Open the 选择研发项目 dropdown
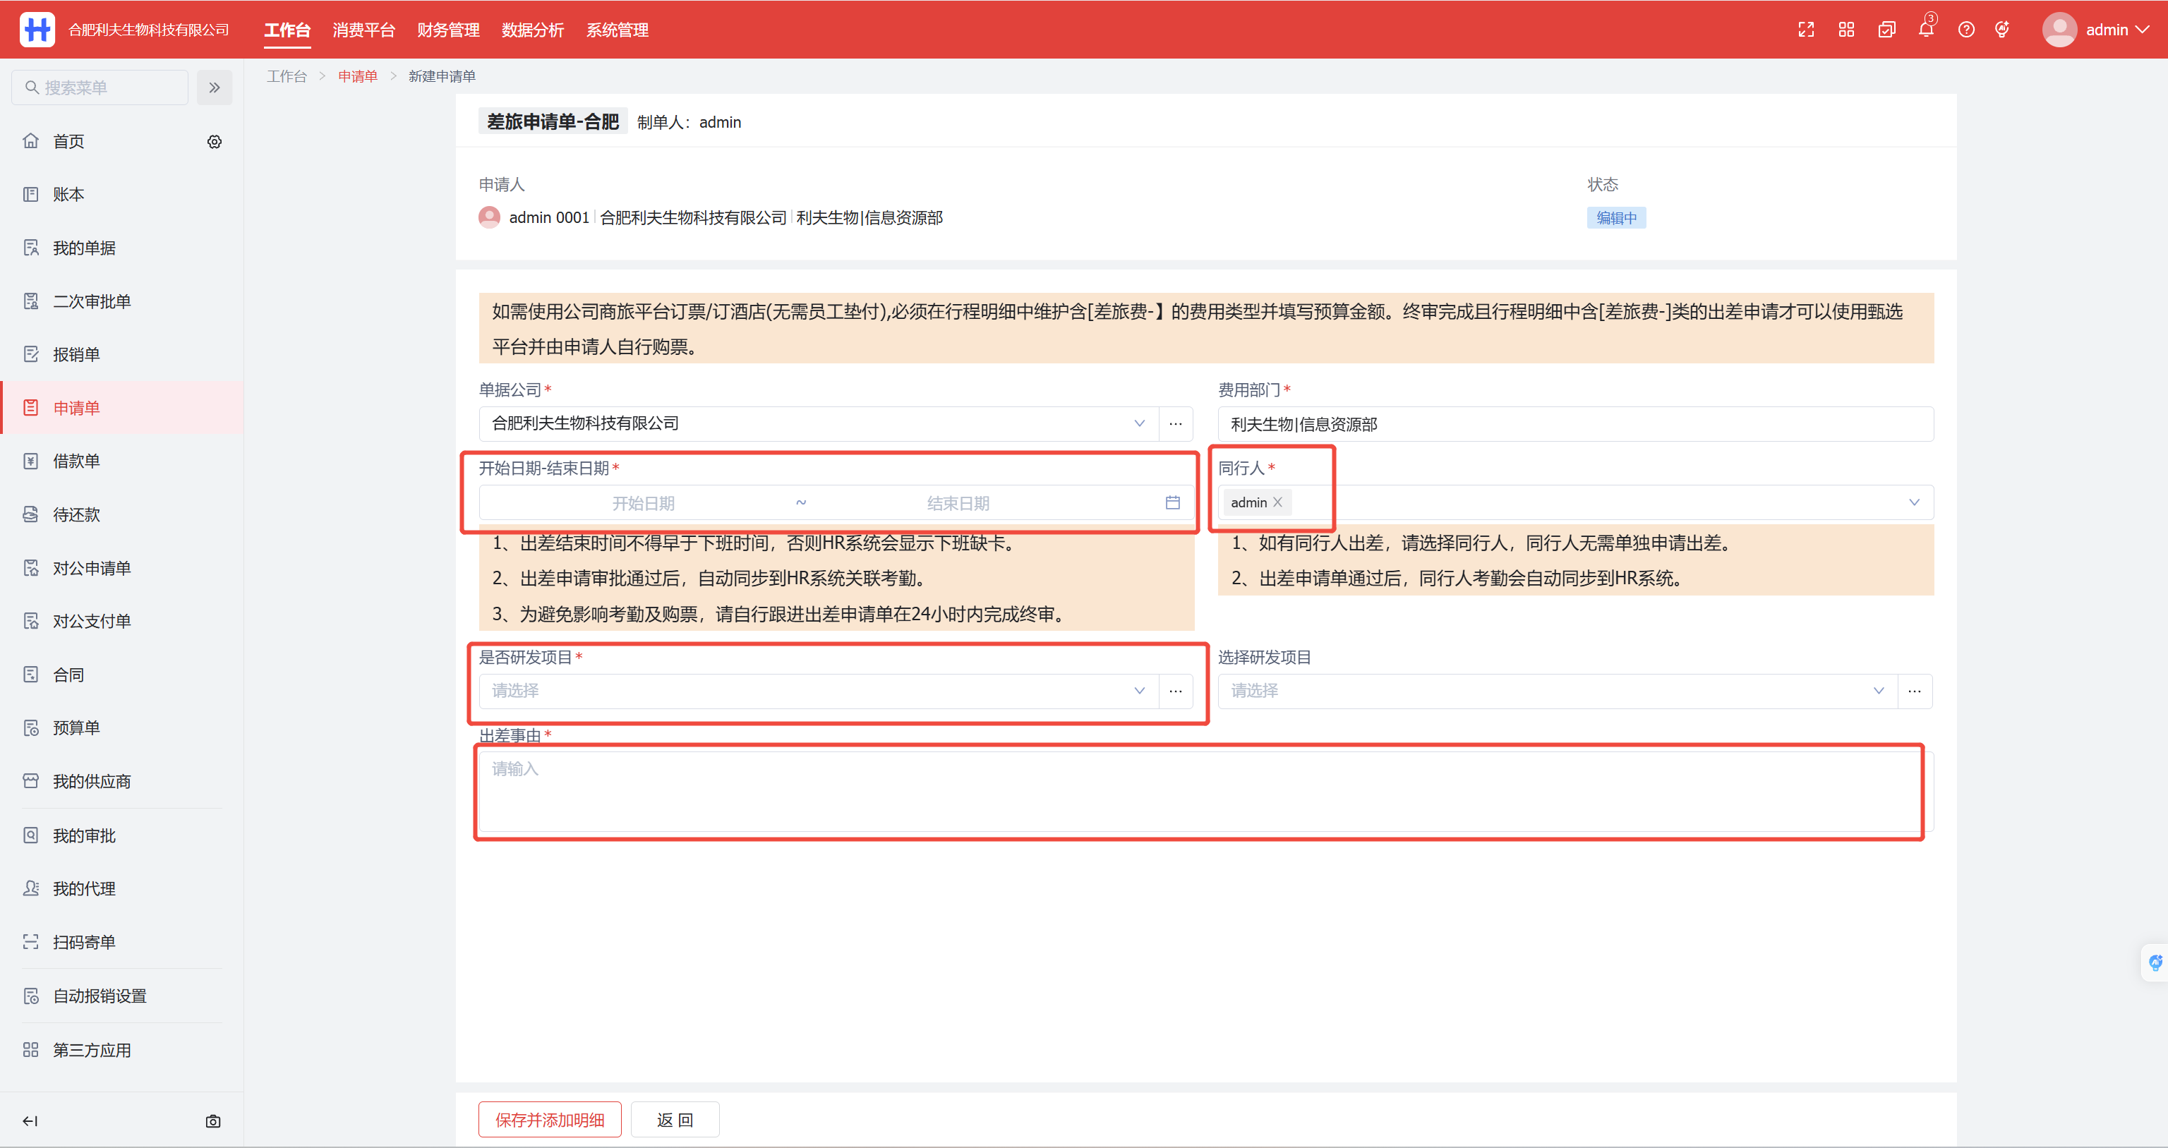The width and height of the screenshot is (2168, 1148). pos(1878,691)
